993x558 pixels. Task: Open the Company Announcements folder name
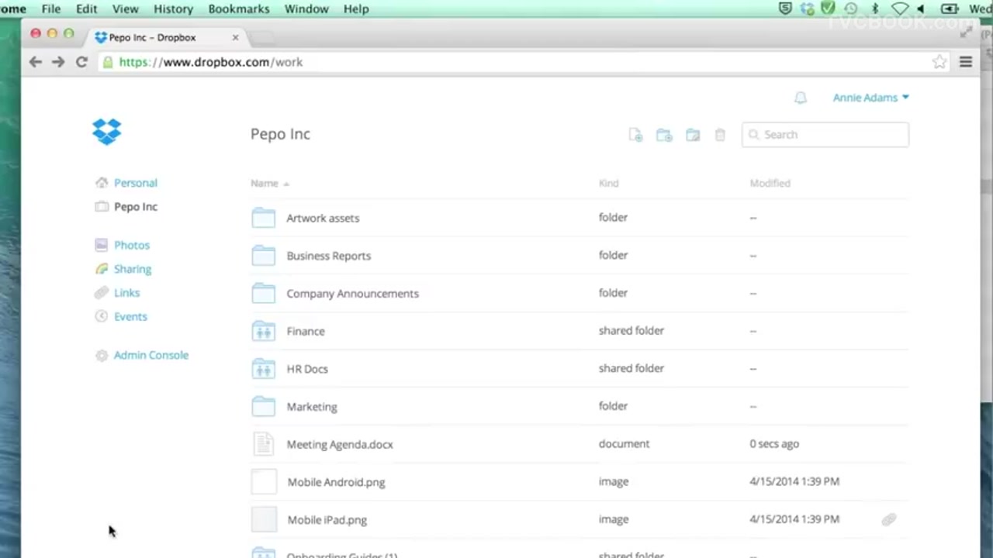(352, 294)
